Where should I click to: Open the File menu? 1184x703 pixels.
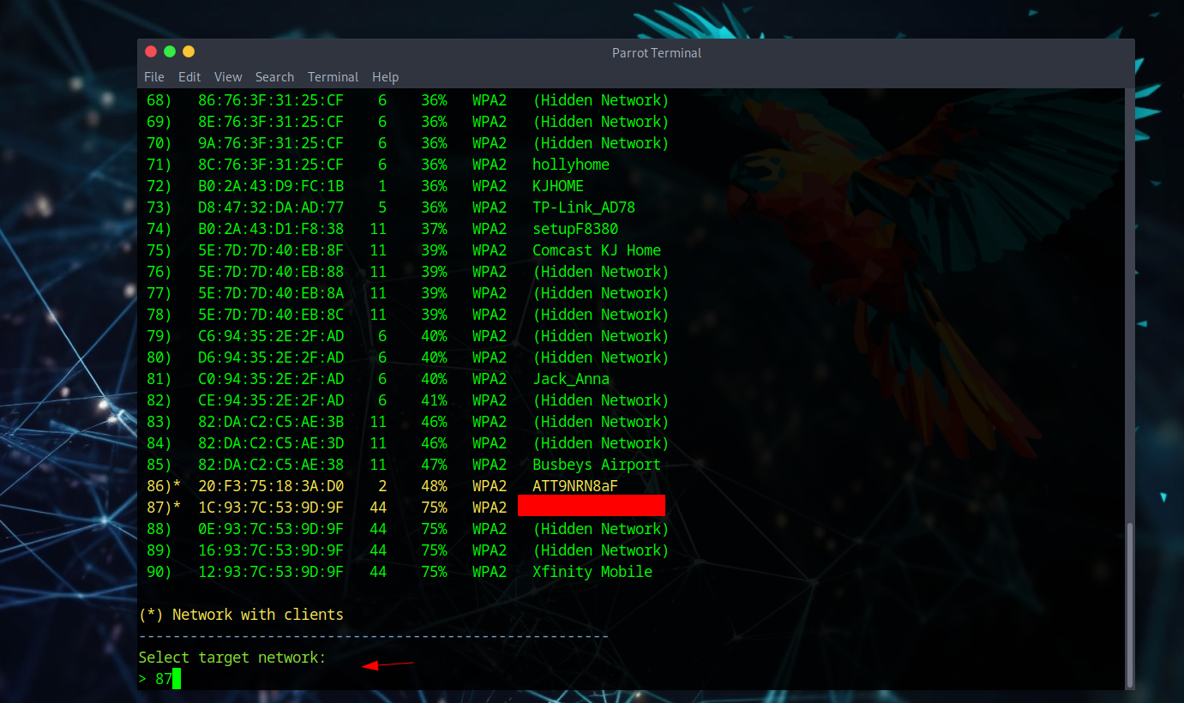coord(153,77)
